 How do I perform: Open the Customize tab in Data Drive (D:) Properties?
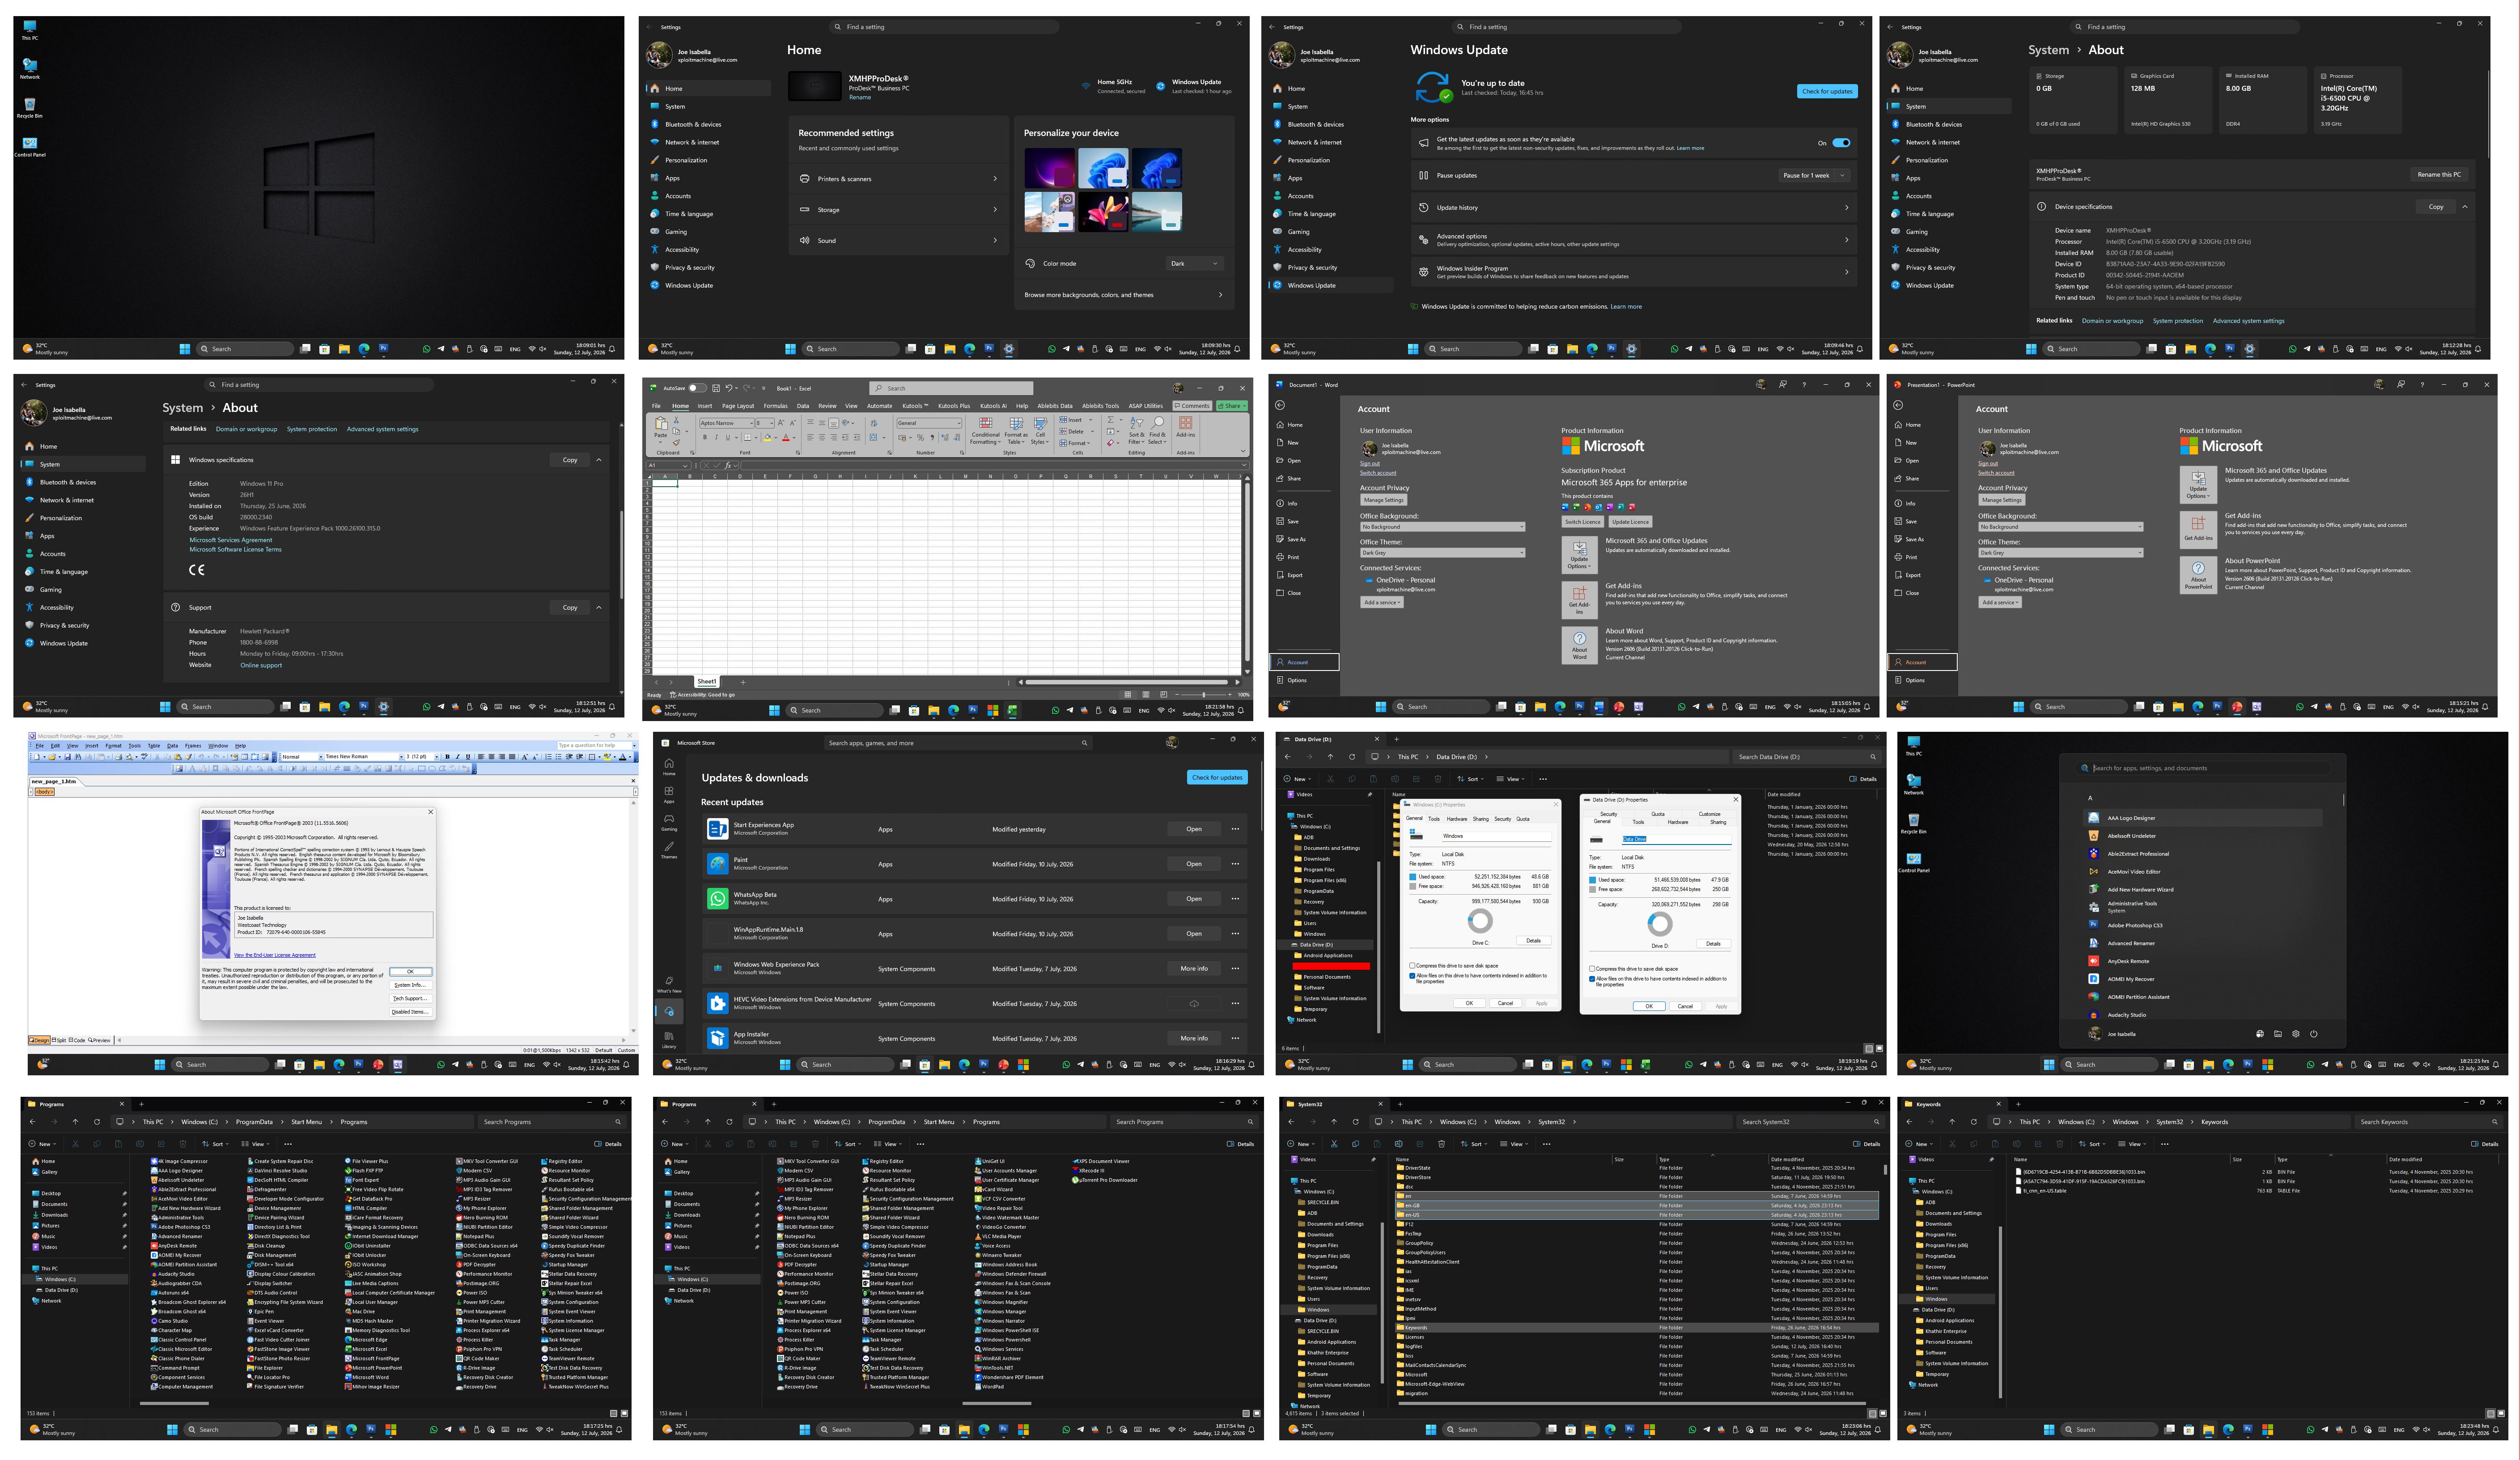1710,814
